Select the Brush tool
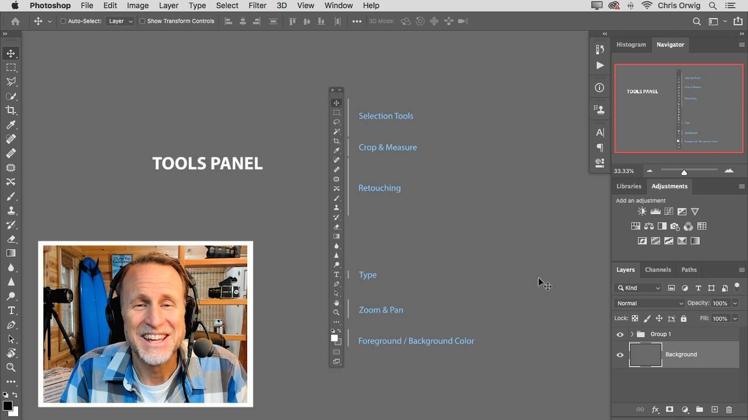Image resolution: width=748 pixels, height=420 pixels. (11, 196)
